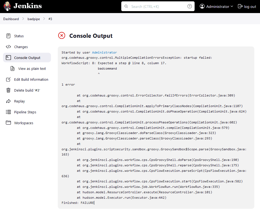Click the Jenkins title text in header
The width and height of the screenshot is (260, 212).
[x=28, y=6]
